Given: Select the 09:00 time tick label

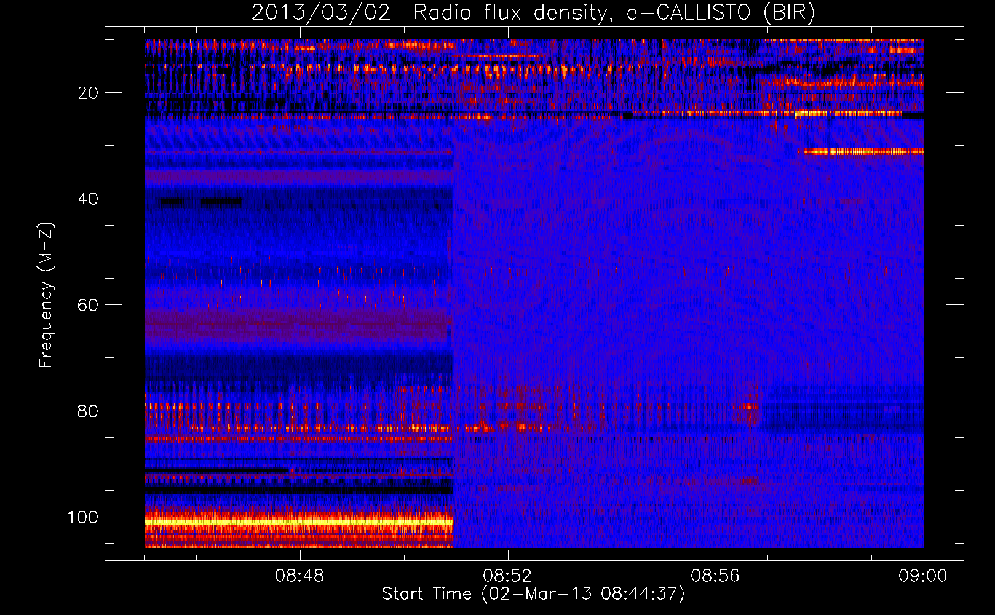Looking at the screenshot, I should (923, 576).
